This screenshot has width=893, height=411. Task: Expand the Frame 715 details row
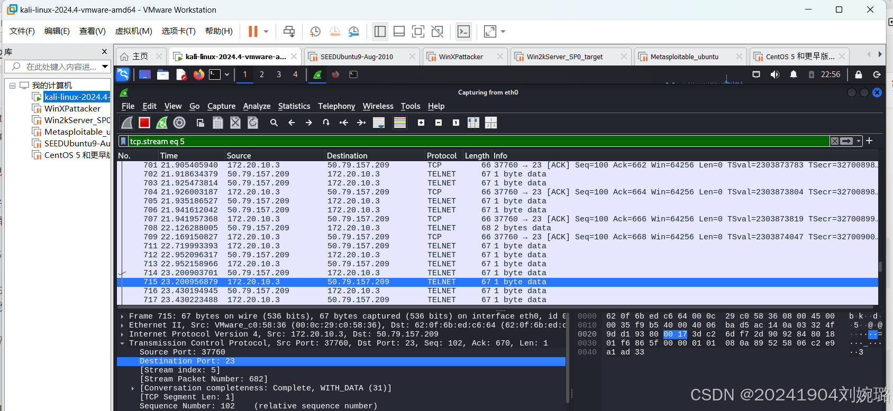[122, 316]
